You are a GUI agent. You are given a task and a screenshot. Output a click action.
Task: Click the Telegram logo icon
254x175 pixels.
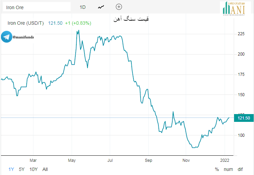[6, 37]
